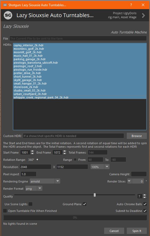Expand the context arrow beside Project UglyDolls
The image size is (150, 236).
point(143,15)
